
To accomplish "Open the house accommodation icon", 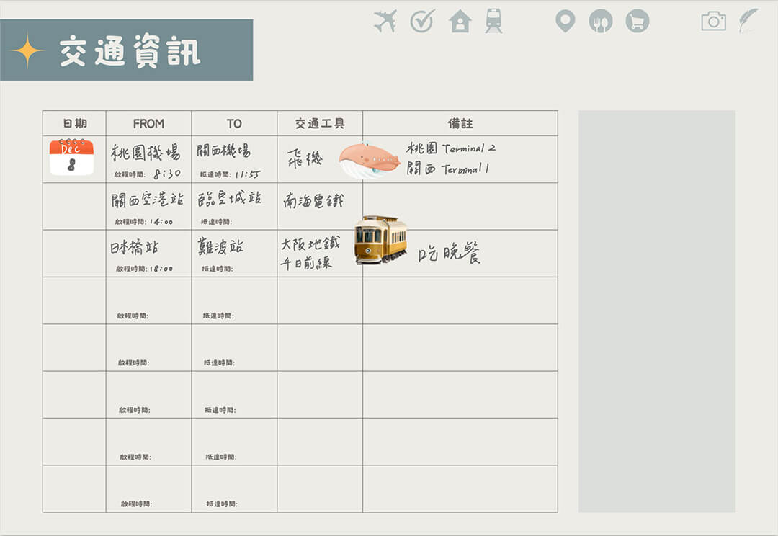I will (x=459, y=19).
